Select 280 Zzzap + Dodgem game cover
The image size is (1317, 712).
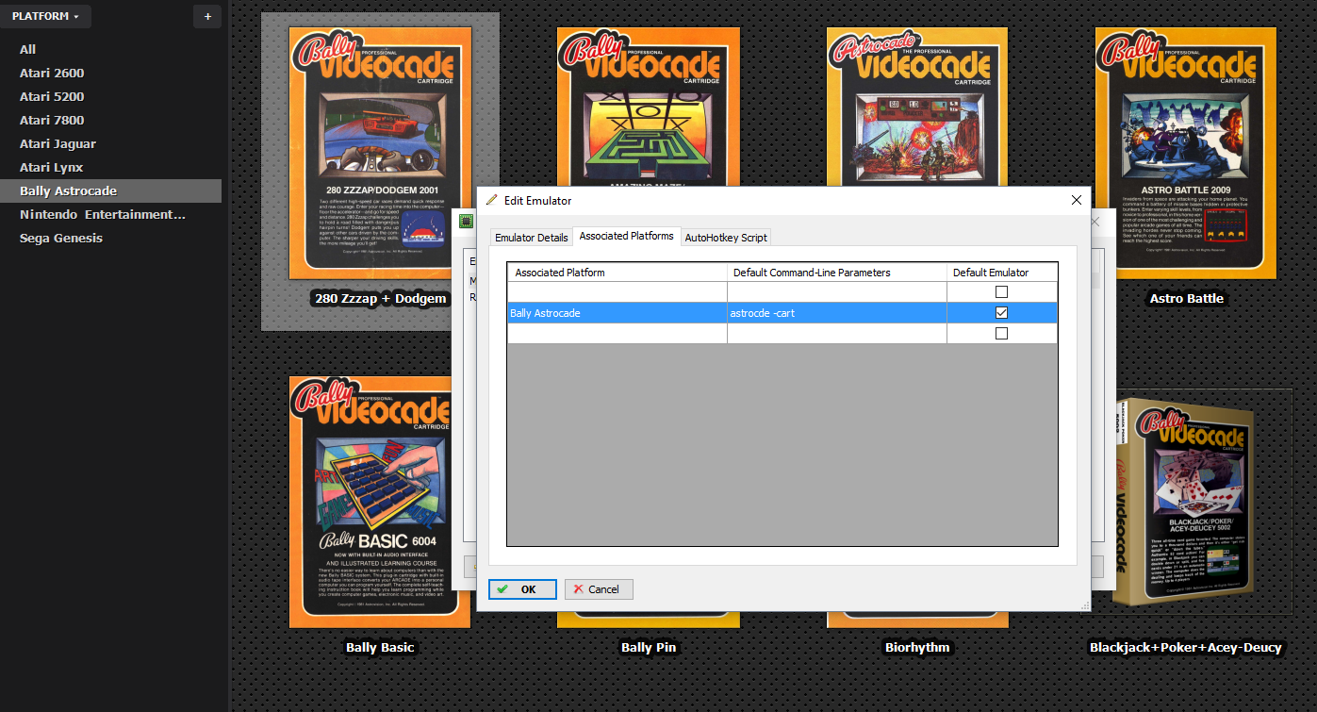[x=380, y=154]
